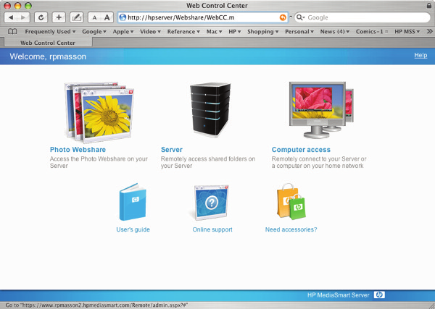
Task: Open the magnifier search options in Google field
Action: click(300, 17)
